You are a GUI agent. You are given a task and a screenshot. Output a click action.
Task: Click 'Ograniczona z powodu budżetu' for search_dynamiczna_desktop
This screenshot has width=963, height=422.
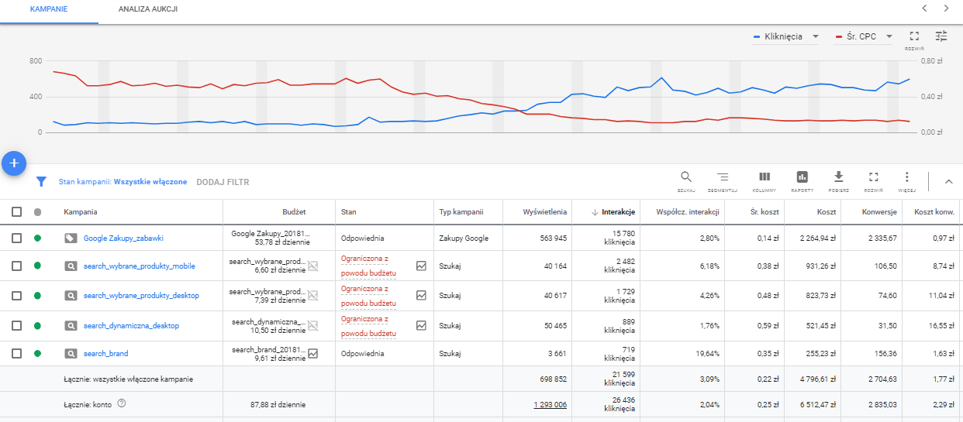[368, 326]
